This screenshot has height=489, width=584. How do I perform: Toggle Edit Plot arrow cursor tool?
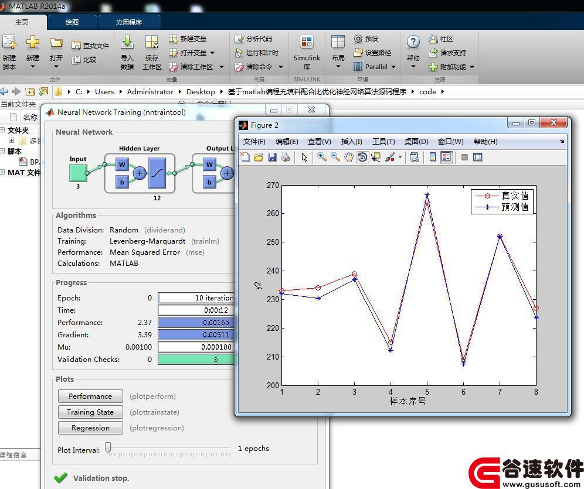[304, 158]
